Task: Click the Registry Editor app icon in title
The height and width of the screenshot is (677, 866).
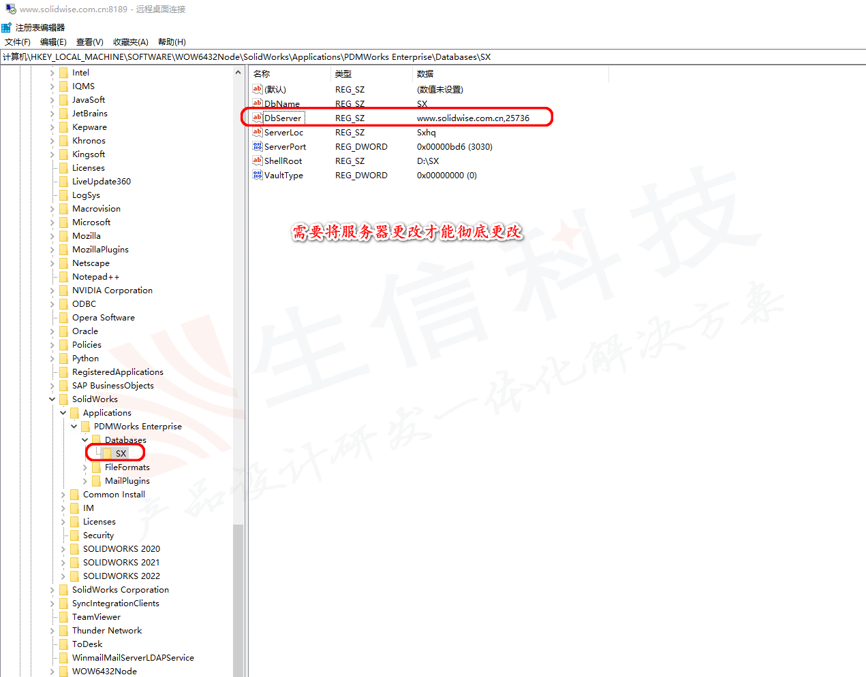Action: click(7, 27)
